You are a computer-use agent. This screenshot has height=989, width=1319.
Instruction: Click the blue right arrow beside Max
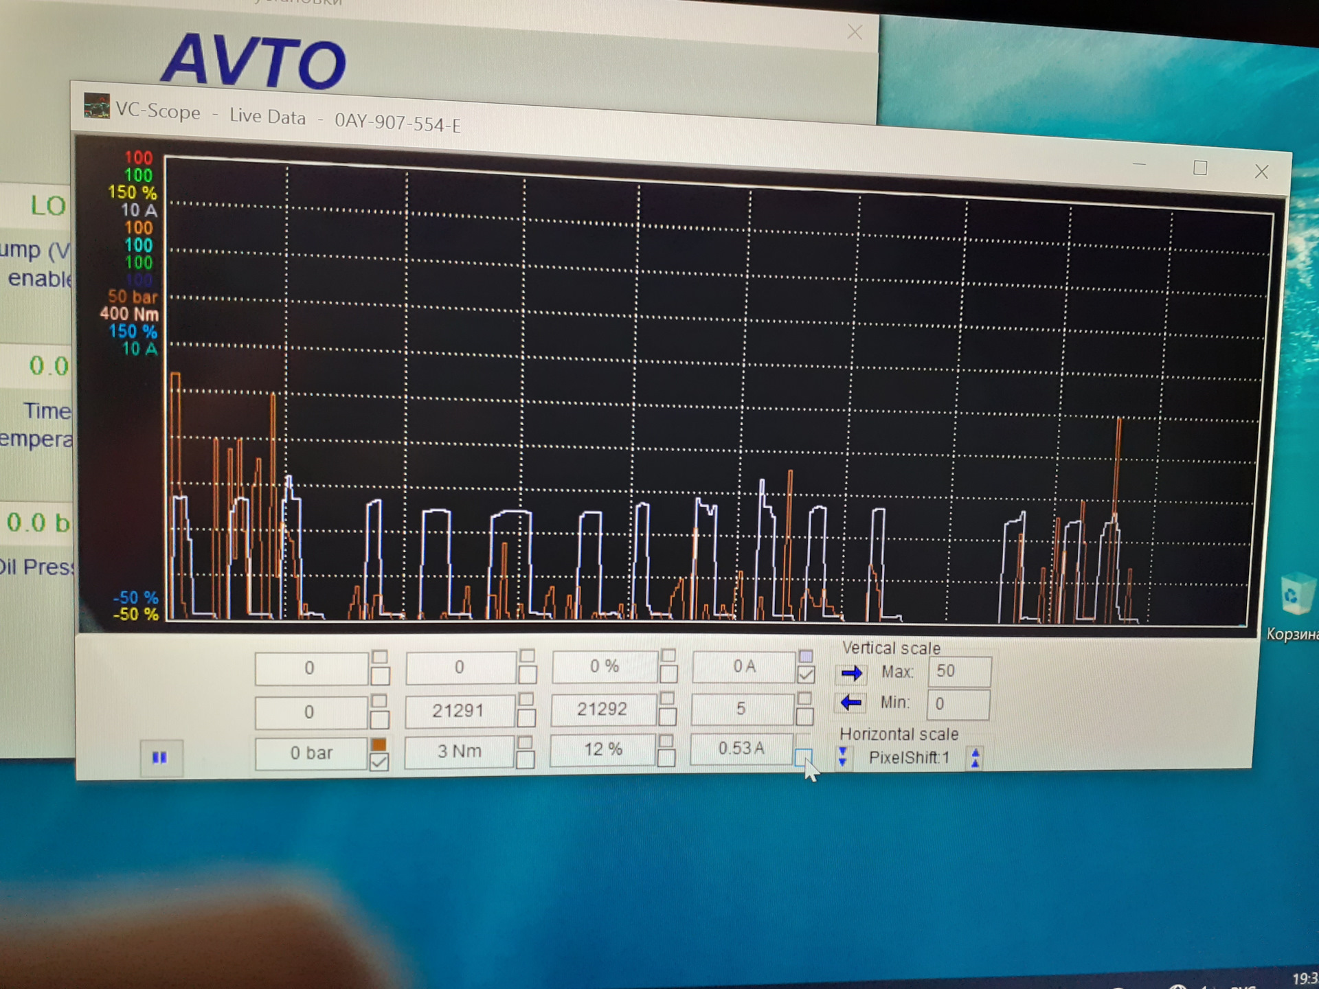pos(852,673)
